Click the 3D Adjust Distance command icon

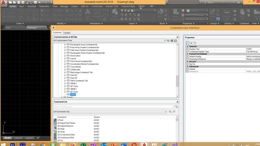click(x=55, y=126)
